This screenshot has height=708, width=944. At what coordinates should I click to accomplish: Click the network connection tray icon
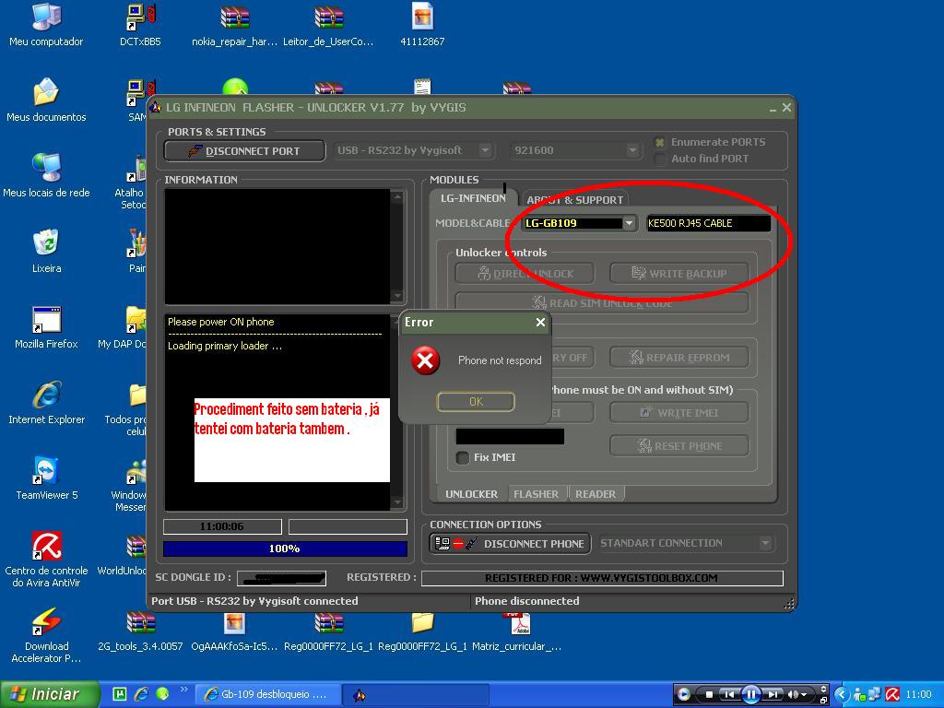tap(874, 694)
